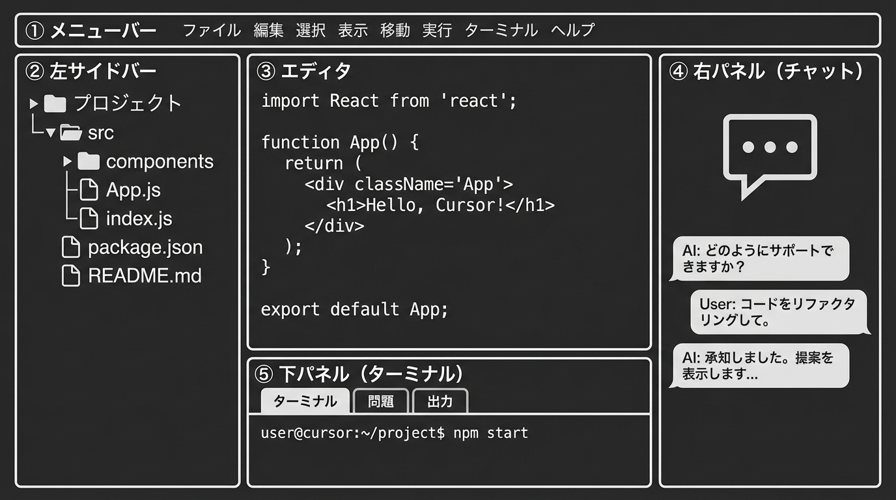The width and height of the screenshot is (896, 500).
Task: Collapse the src folder in the sidebar
Action: point(51,132)
